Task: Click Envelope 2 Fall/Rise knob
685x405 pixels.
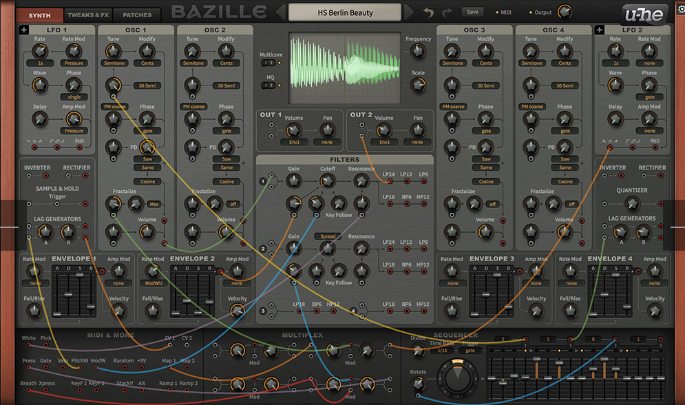Action: (152, 311)
